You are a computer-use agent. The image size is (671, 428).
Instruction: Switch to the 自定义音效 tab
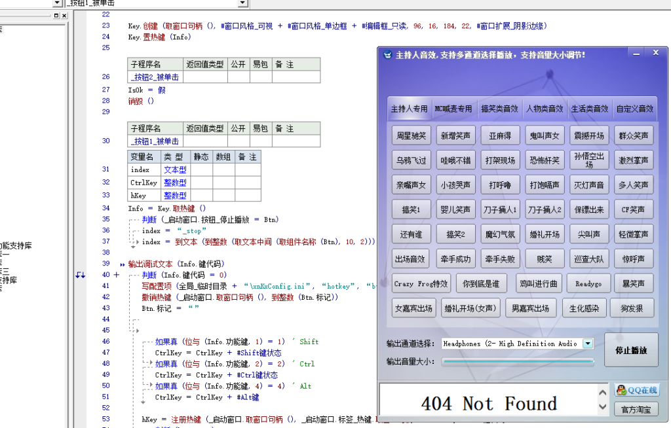pyautogui.click(x=633, y=109)
